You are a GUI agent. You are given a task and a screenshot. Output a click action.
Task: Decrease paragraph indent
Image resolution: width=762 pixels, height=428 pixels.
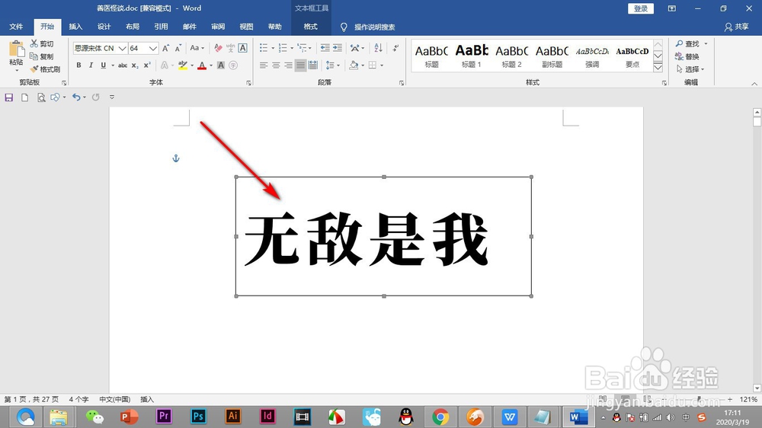point(325,48)
